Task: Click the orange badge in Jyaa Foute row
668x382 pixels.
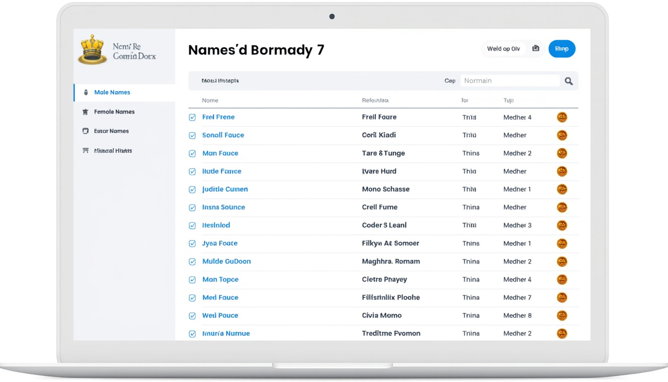Action: pyautogui.click(x=562, y=244)
